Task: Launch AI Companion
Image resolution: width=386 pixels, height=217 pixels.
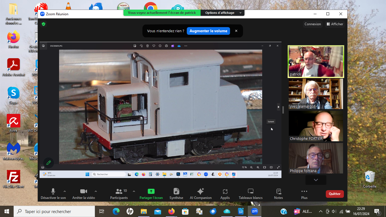Action: click(201, 194)
